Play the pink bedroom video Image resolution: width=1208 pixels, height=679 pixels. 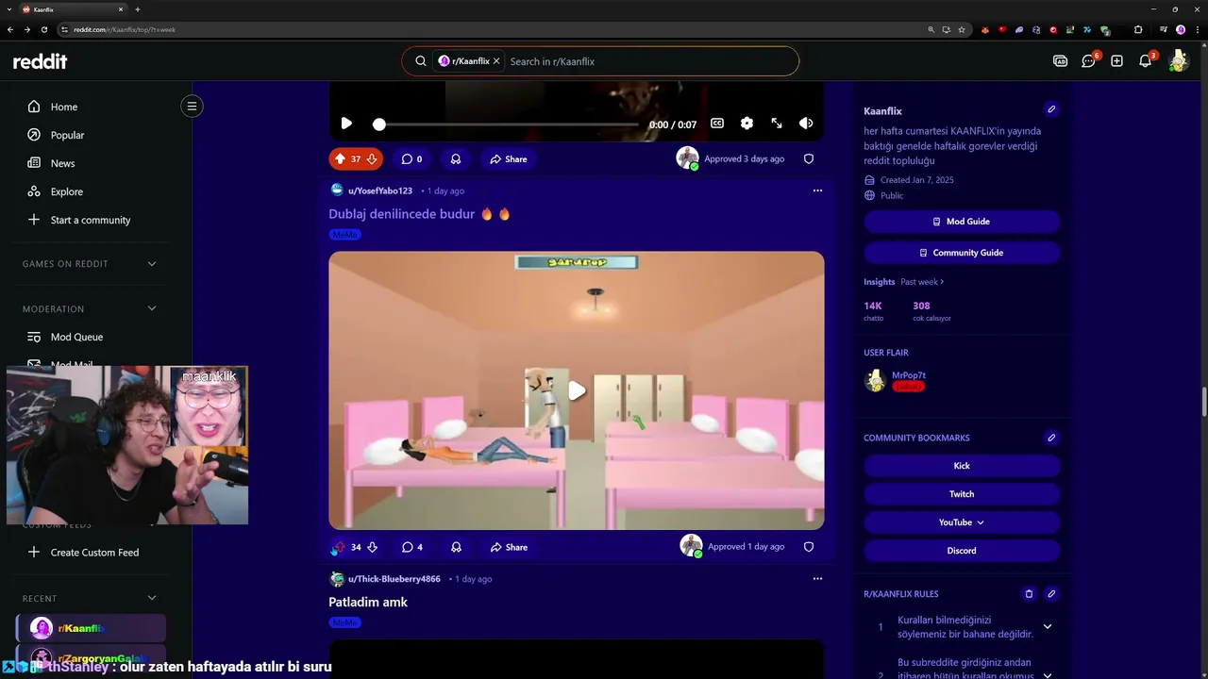(x=577, y=390)
